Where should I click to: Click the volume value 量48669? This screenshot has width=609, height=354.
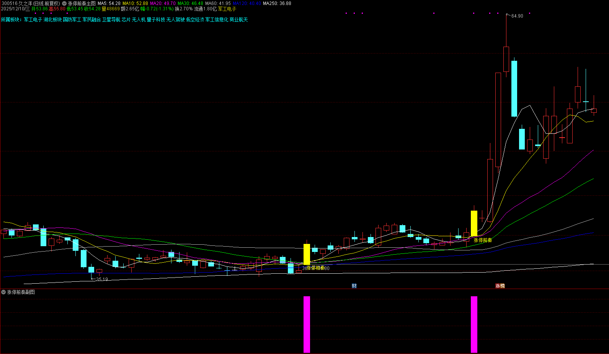click(x=111, y=9)
